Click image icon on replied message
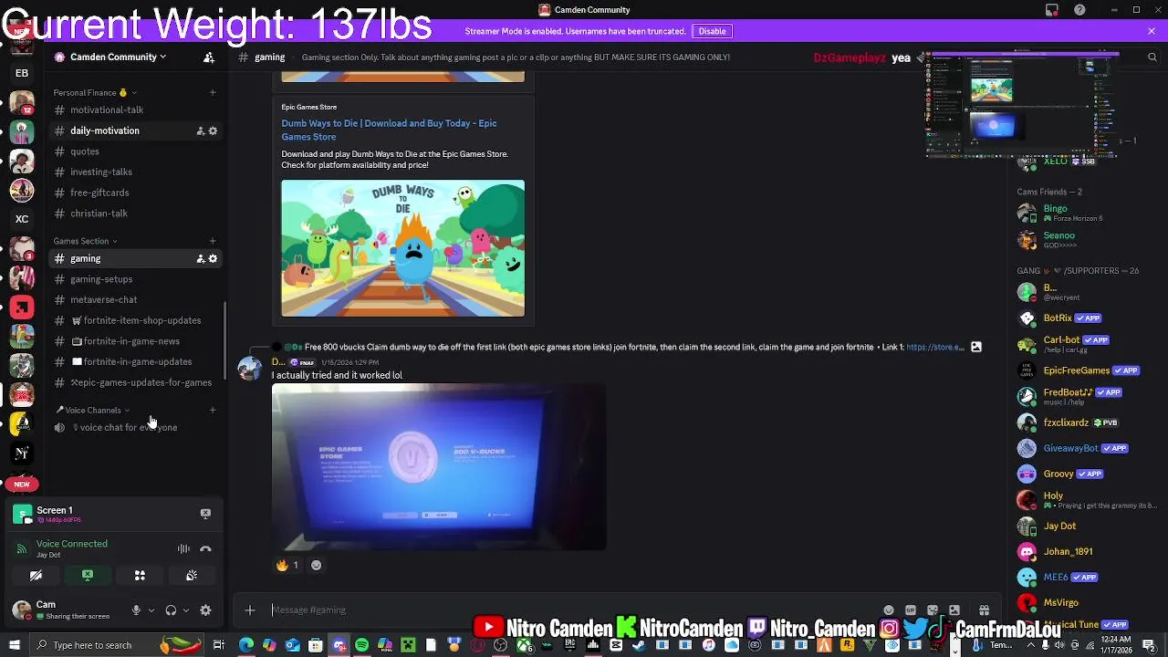This screenshot has height=657, width=1168. tap(976, 347)
